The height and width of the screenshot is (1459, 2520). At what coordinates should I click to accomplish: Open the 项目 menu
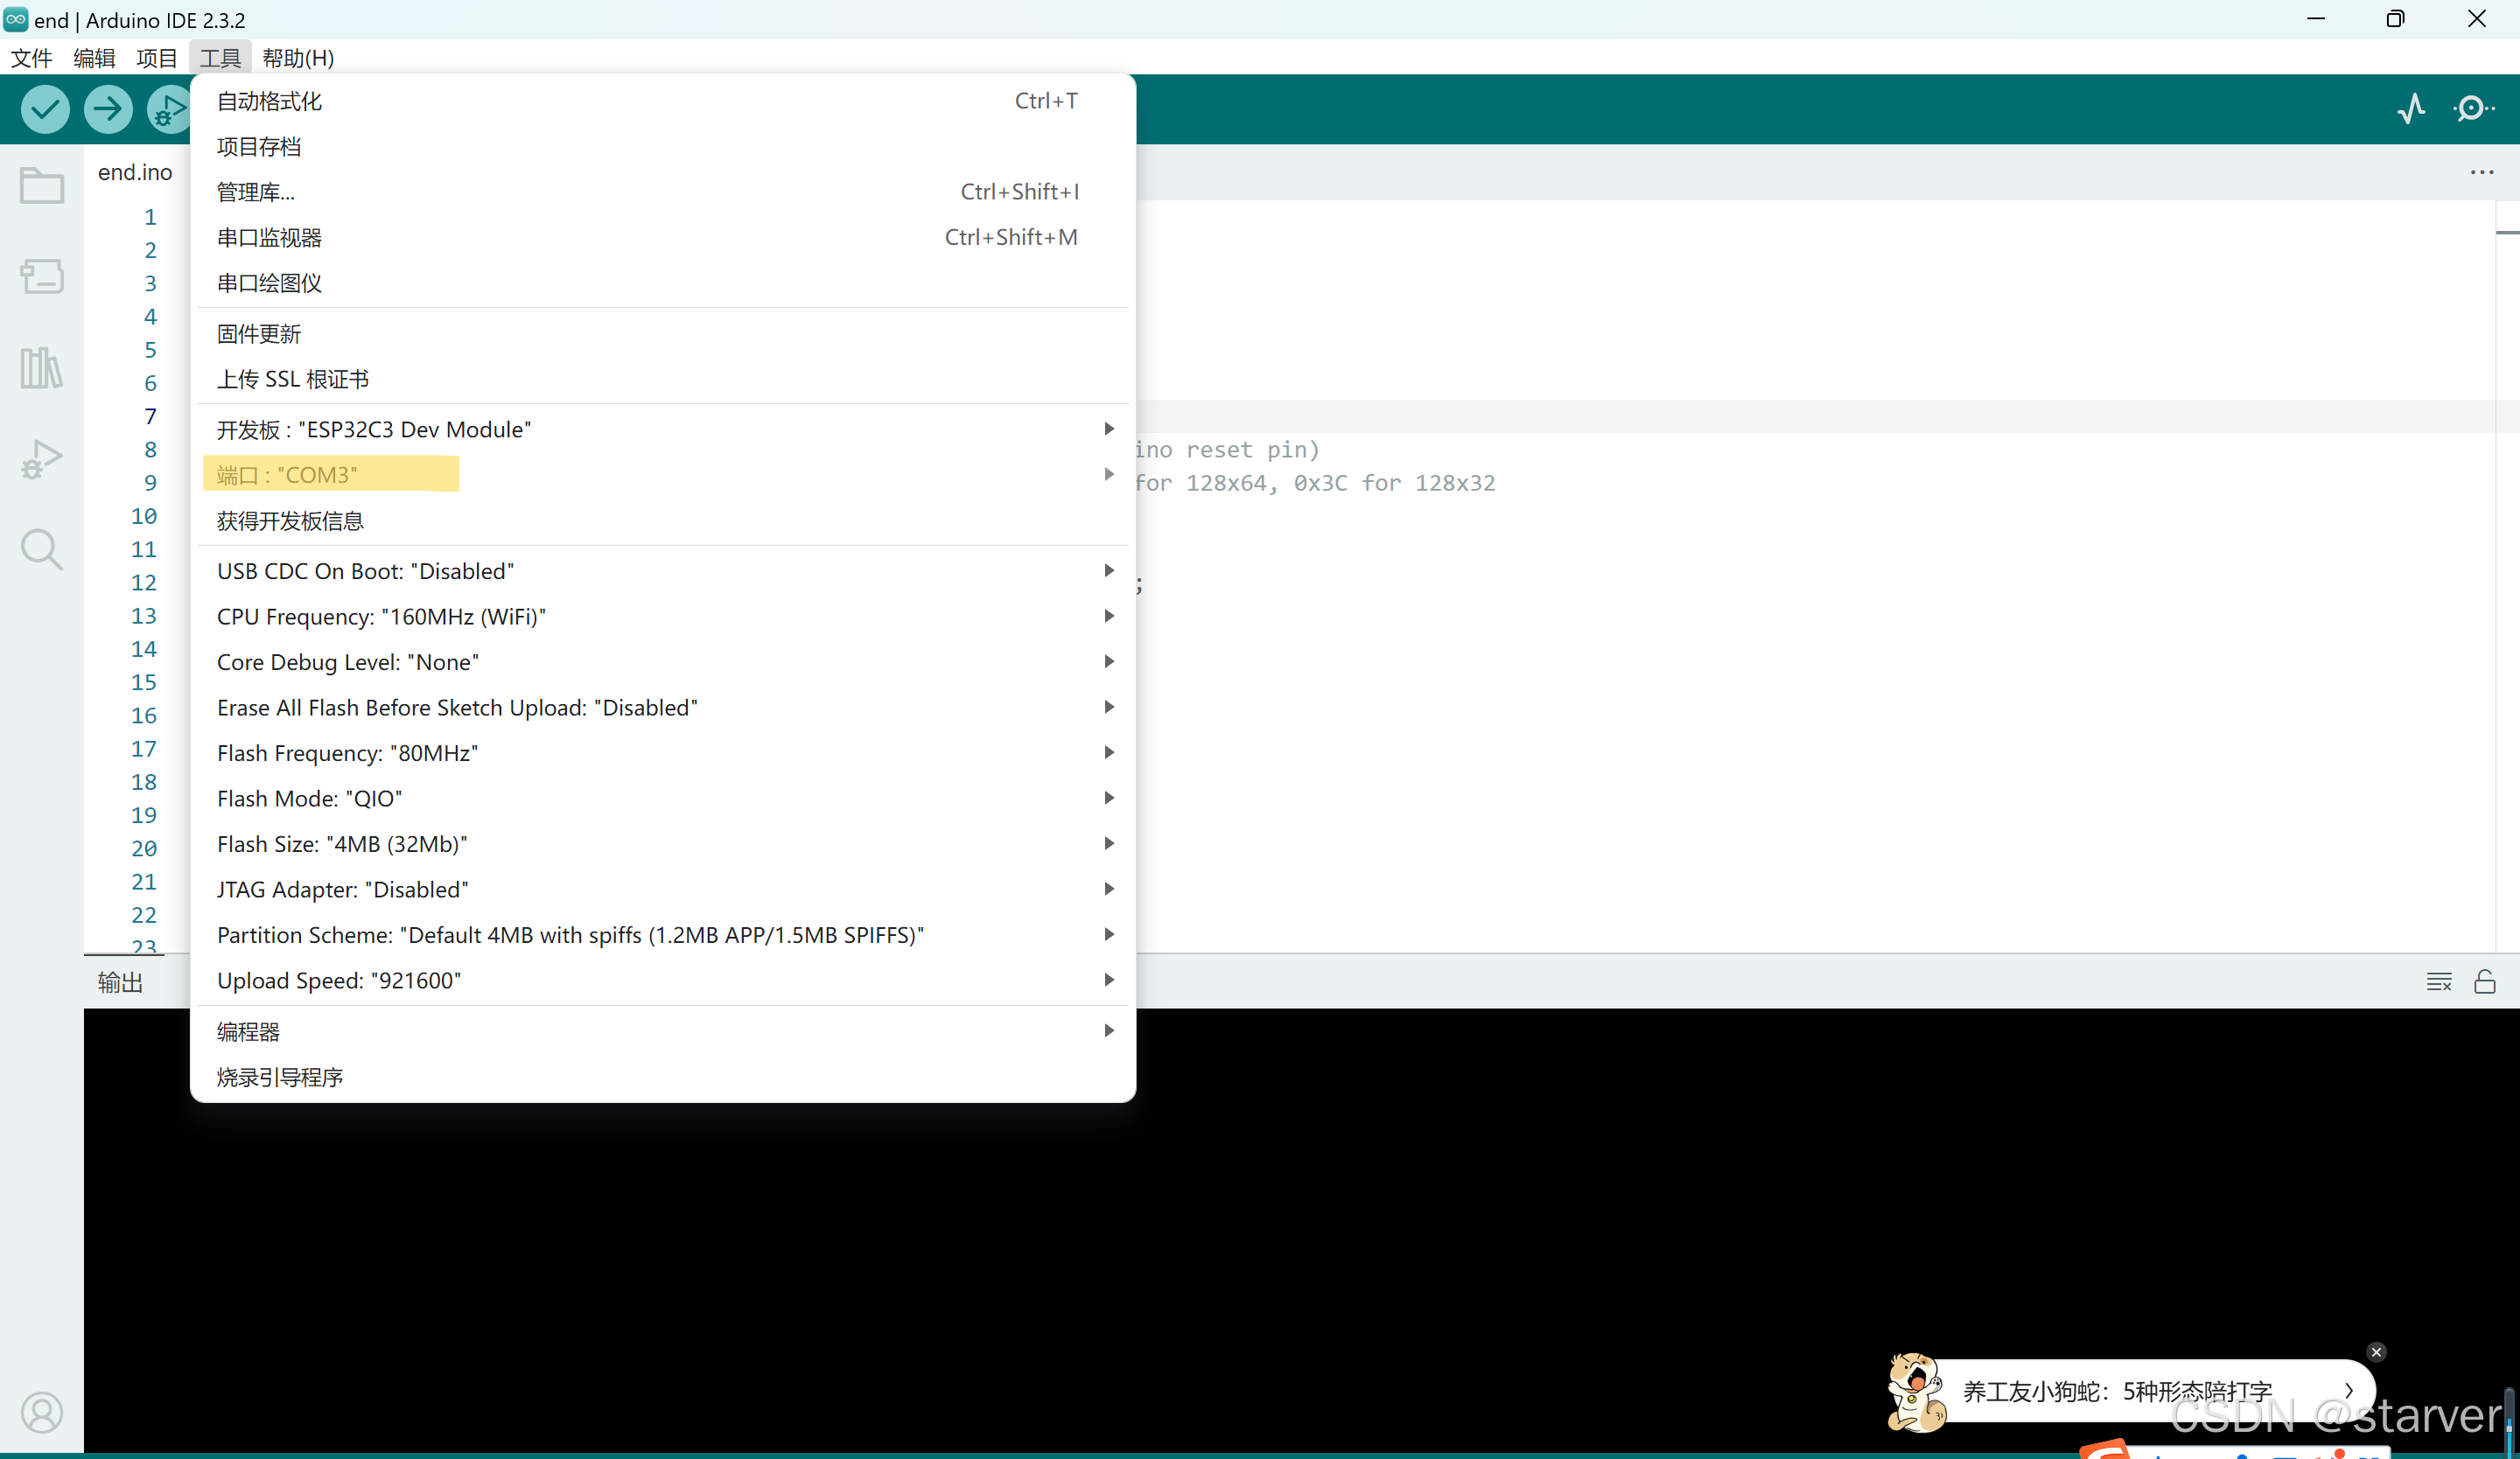click(x=157, y=58)
